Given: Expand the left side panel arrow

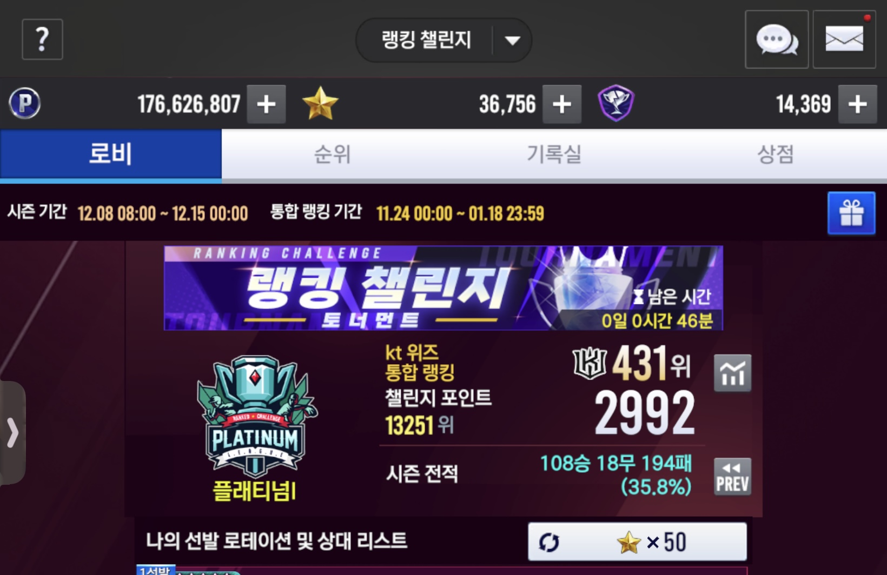Looking at the screenshot, I should point(12,433).
